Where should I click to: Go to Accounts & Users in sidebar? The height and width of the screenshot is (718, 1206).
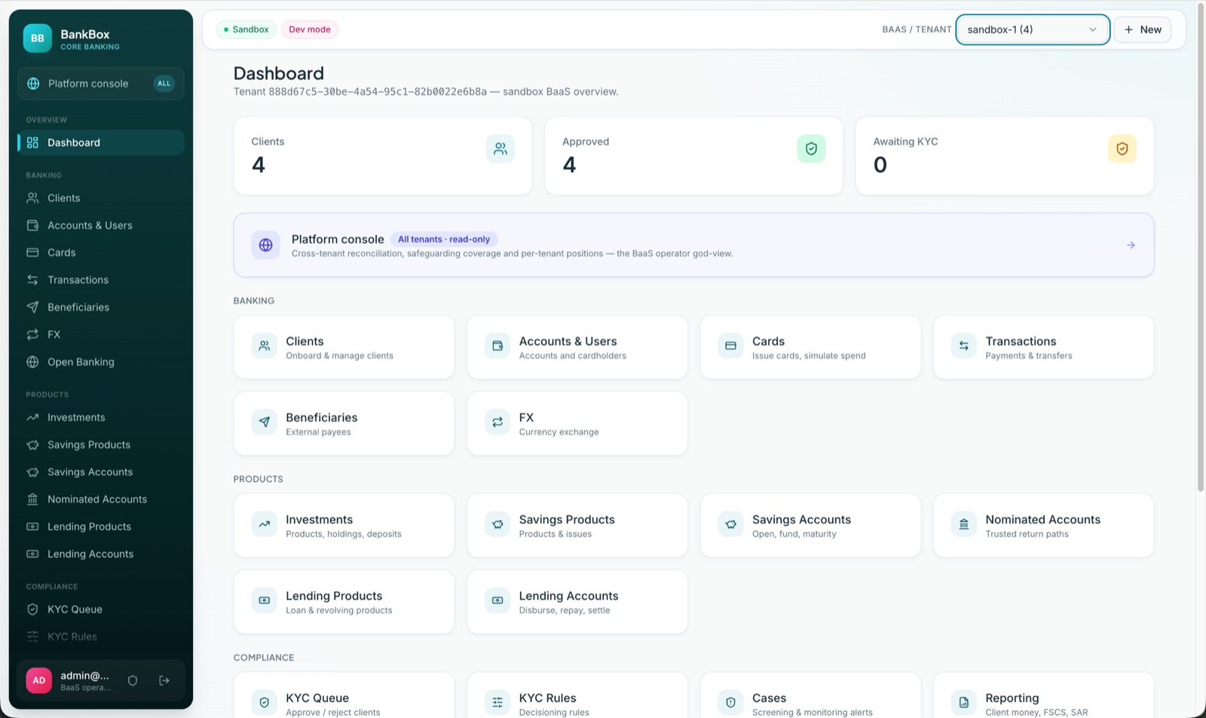tap(100, 225)
